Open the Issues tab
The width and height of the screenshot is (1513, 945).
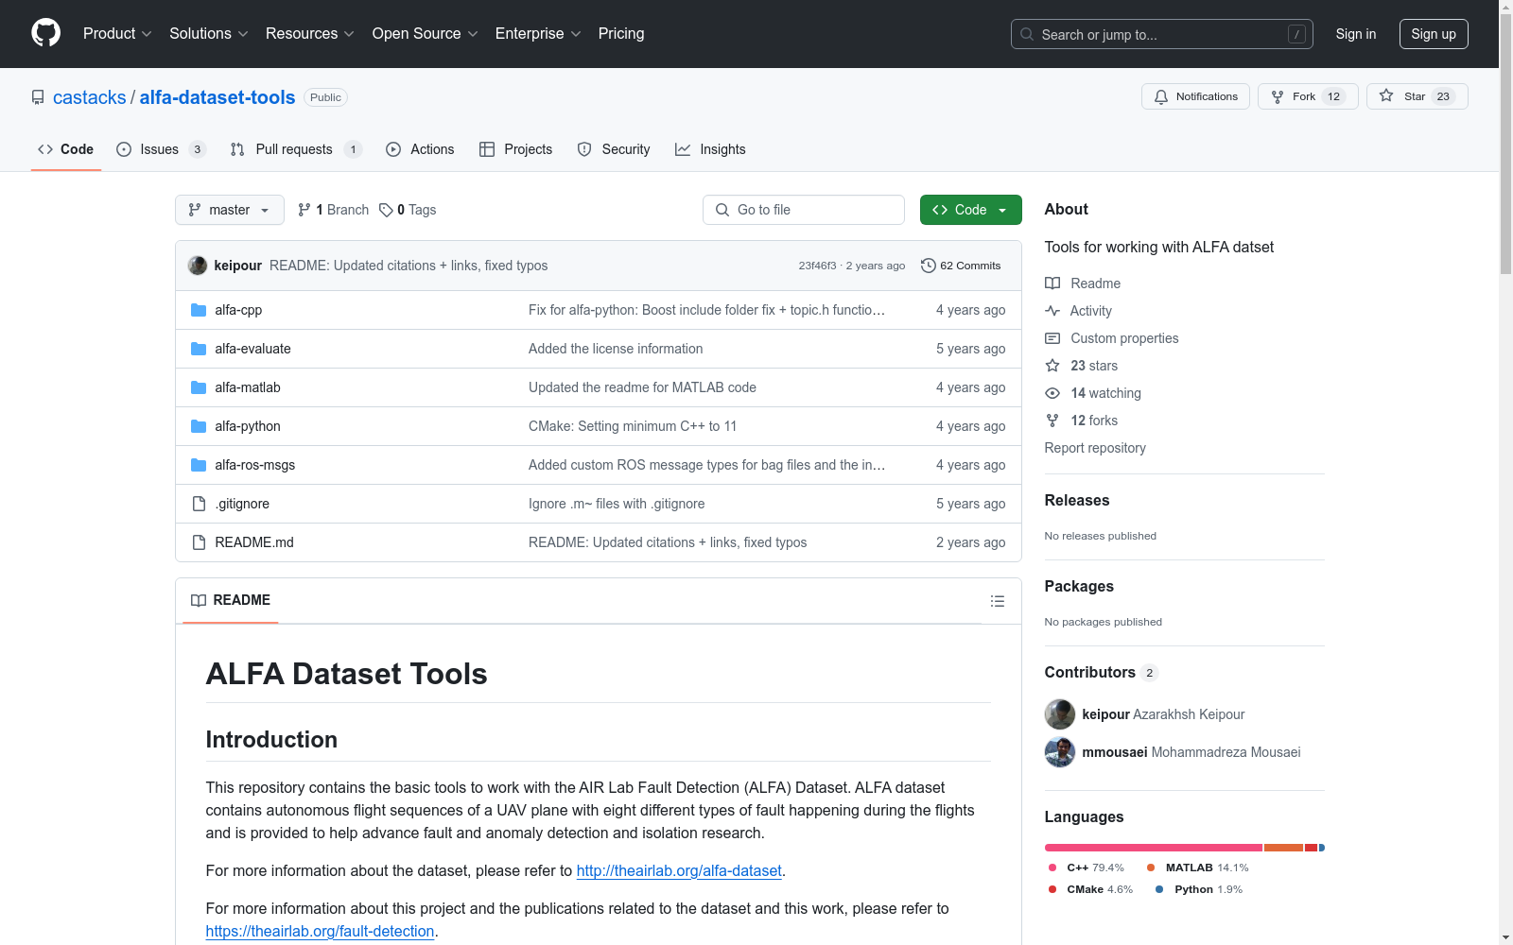(x=161, y=149)
